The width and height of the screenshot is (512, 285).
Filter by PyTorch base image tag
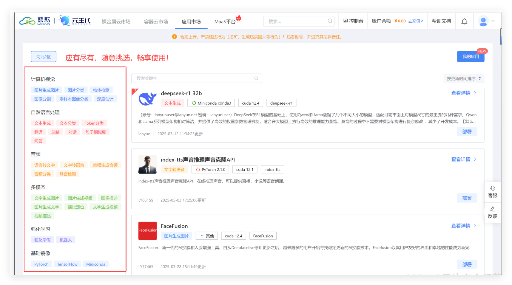(41, 264)
